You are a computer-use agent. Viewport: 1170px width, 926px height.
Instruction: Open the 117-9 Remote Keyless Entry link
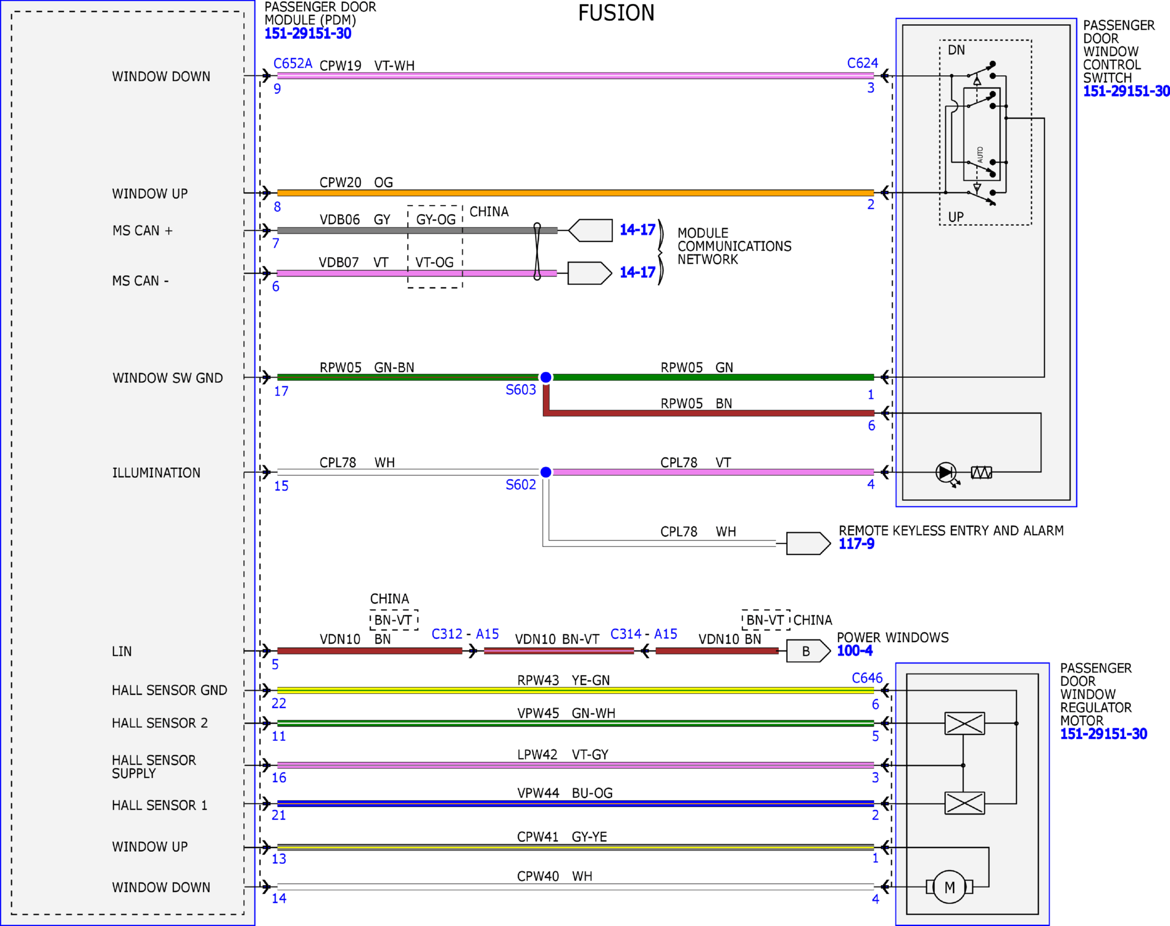[856, 544]
